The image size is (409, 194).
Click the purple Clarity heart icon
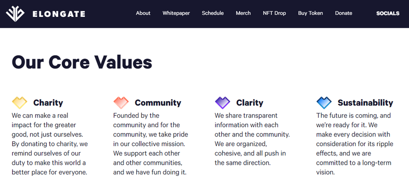(x=222, y=102)
